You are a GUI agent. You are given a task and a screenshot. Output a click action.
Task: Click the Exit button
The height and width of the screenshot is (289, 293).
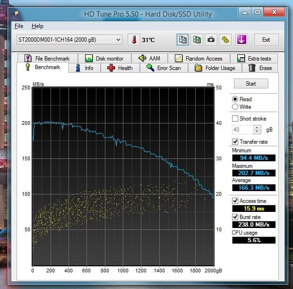(x=266, y=40)
